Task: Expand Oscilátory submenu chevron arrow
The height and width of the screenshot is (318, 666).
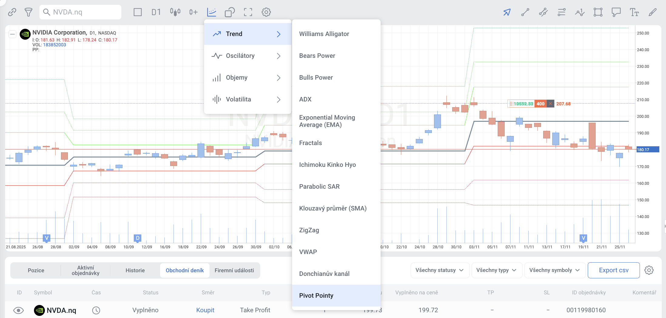Action: pyautogui.click(x=279, y=56)
